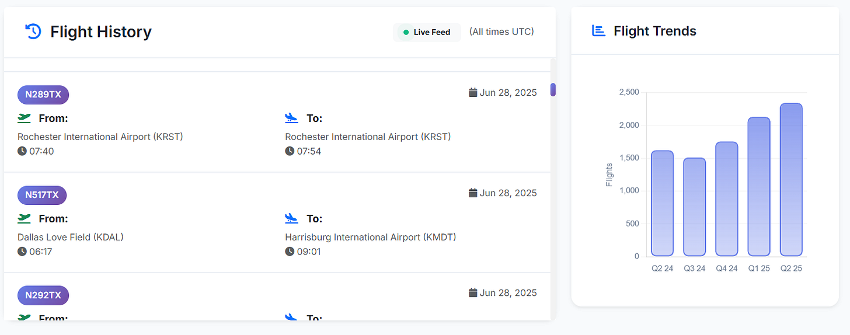Click the flight list scrollbar thumb

[553, 90]
